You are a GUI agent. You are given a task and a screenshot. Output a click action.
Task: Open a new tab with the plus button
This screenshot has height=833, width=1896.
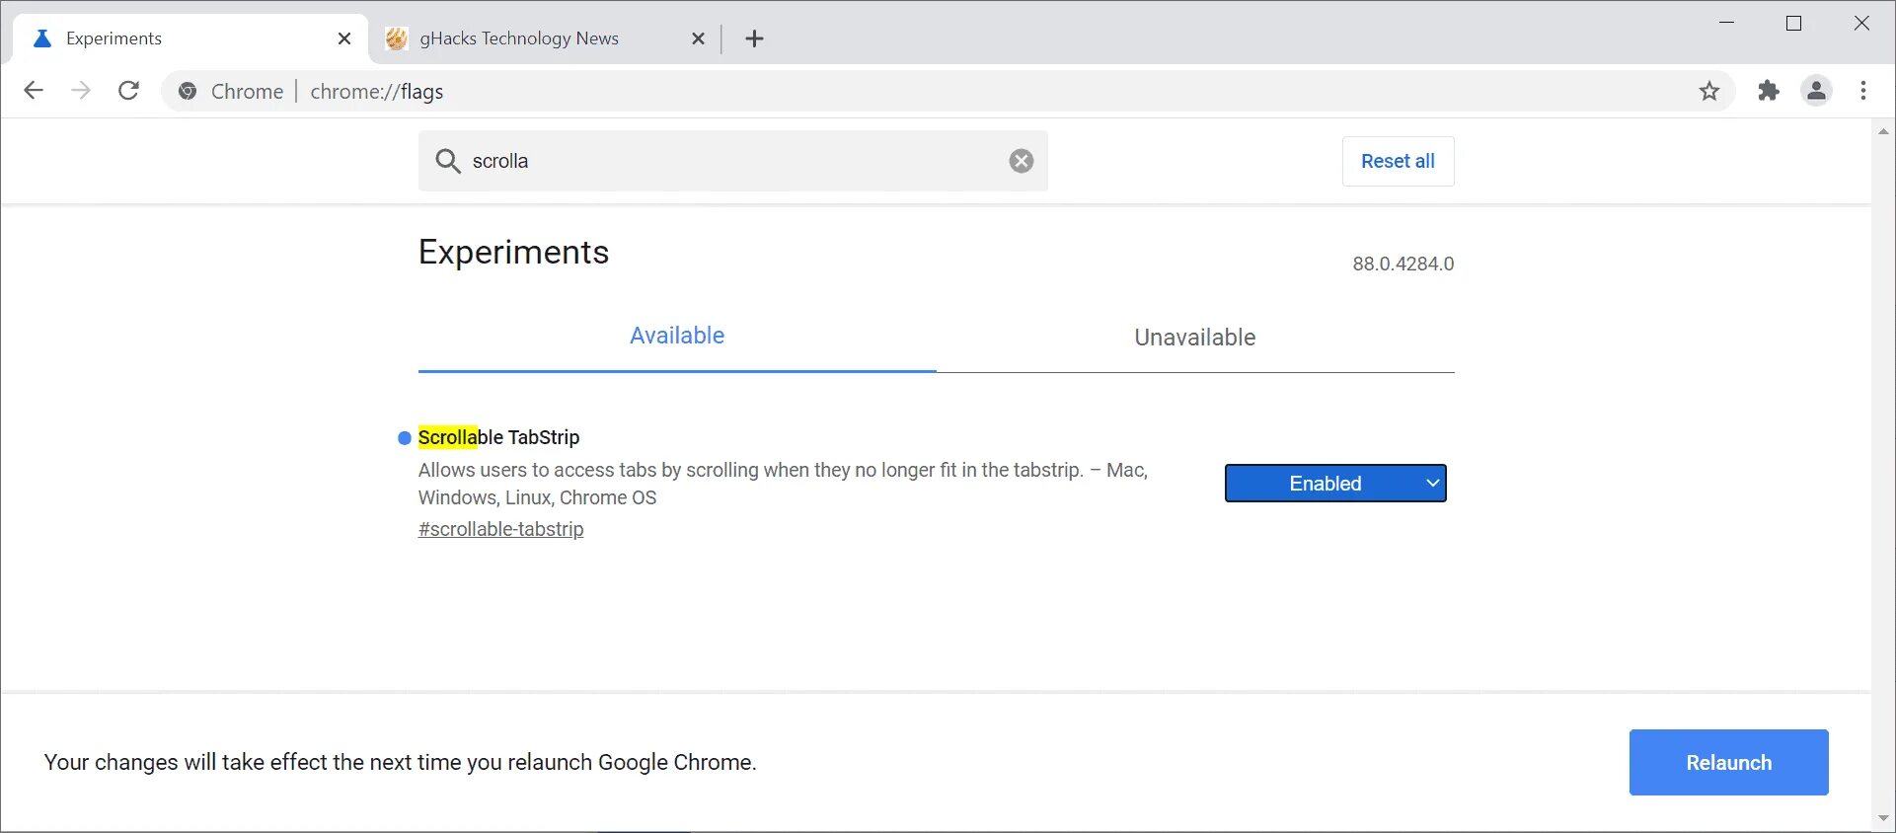pyautogui.click(x=755, y=38)
